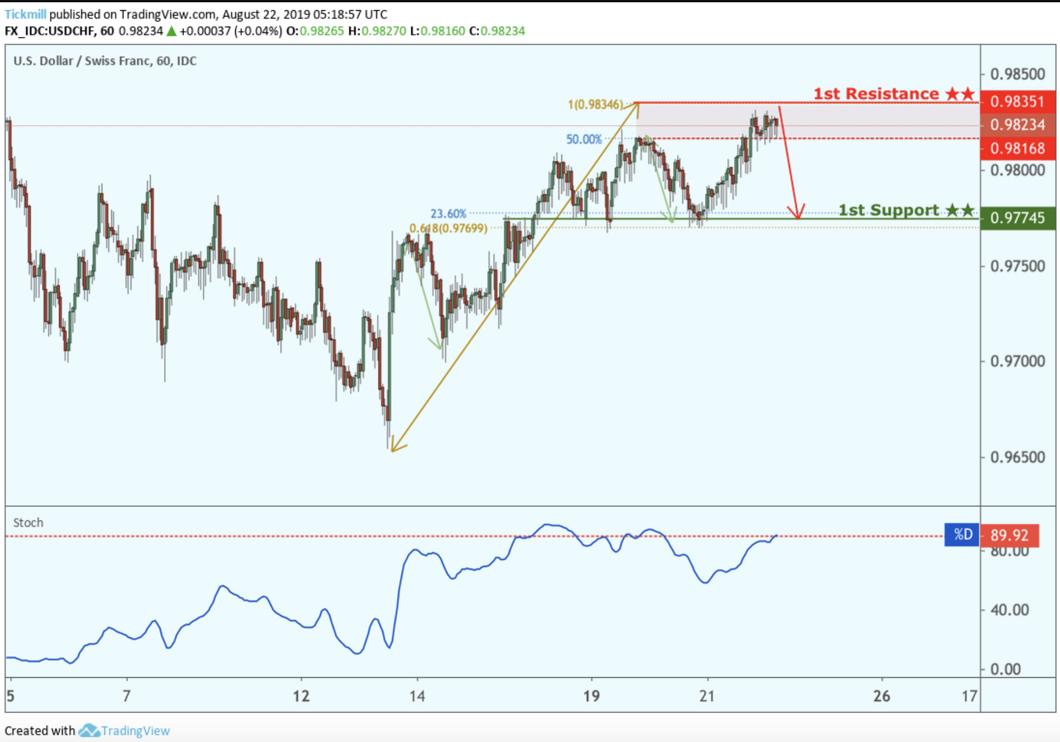The height and width of the screenshot is (742, 1060).
Task: Click the 23.60% Fibonacci level label
Action: 448,214
